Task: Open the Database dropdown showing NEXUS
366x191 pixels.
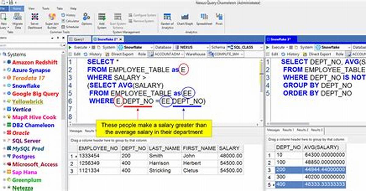Action: click(x=191, y=47)
